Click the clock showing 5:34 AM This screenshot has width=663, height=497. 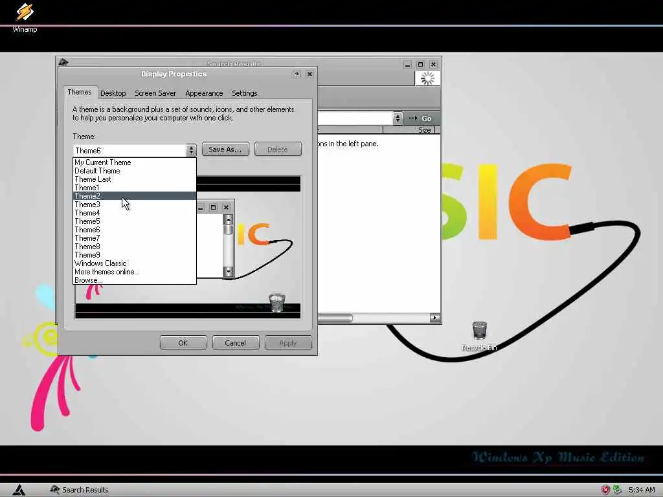[642, 490]
